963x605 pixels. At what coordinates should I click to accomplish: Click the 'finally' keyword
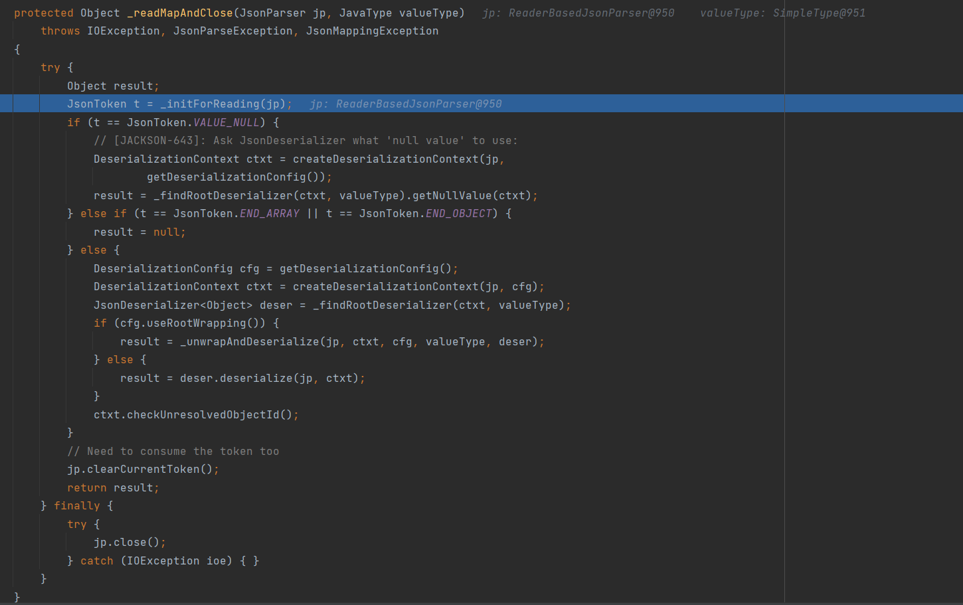click(76, 505)
